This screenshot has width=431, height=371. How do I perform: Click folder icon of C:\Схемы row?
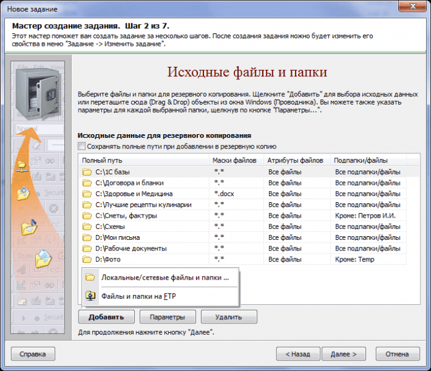87,227
